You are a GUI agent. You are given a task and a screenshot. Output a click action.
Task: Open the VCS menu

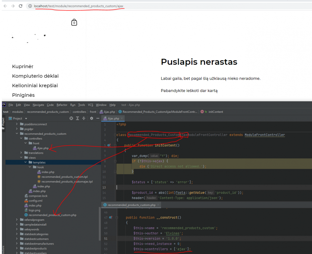click(x=90, y=105)
